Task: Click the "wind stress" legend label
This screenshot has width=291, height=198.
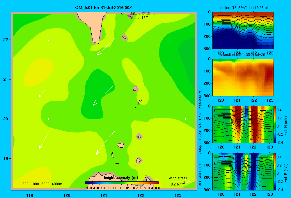Action: point(178,178)
